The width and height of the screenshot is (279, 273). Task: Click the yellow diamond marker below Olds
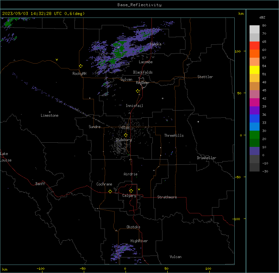click(x=126, y=135)
